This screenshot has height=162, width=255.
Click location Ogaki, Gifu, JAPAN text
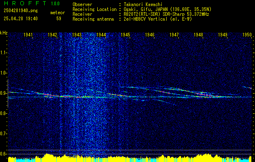coord(167,9)
